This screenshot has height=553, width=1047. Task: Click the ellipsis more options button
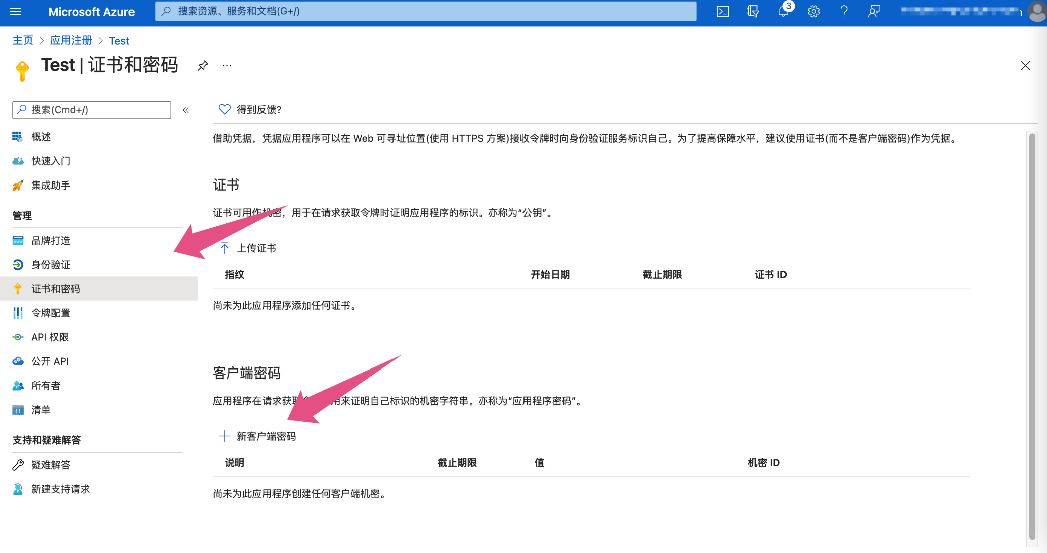tap(227, 66)
